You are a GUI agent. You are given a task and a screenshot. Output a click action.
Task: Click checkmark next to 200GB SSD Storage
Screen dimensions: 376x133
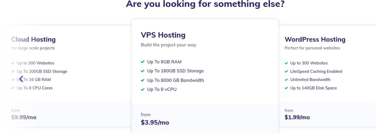[13, 71]
